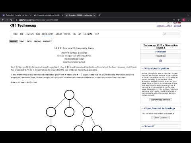Switch to the Personal submissions tab
191x143 pixels.
(49, 15)
